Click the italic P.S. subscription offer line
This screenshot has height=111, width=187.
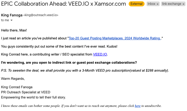pos(85,71)
